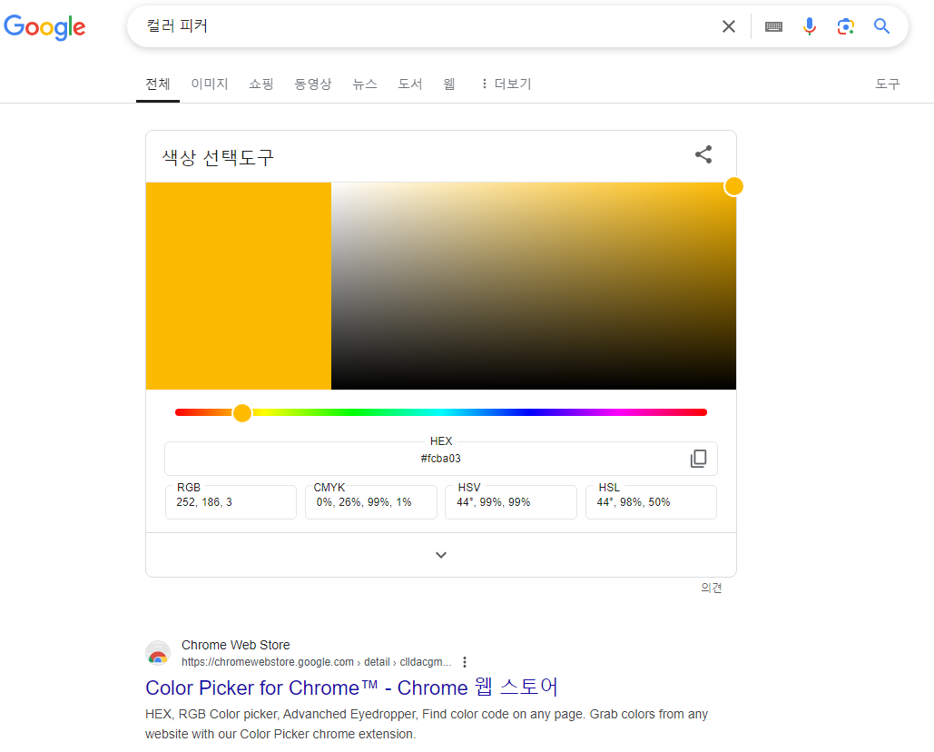
Task: Copy the HEX value with copy icon
Action: [x=698, y=459]
